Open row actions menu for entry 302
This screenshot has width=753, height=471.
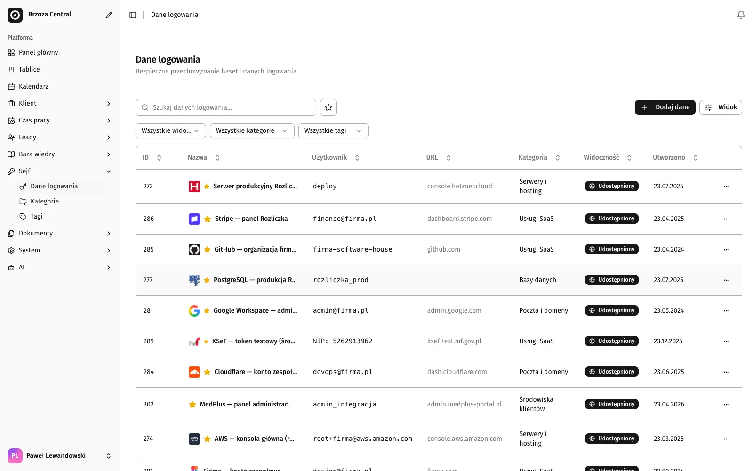[727, 405]
